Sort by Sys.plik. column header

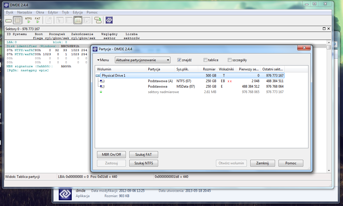click(187, 69)
